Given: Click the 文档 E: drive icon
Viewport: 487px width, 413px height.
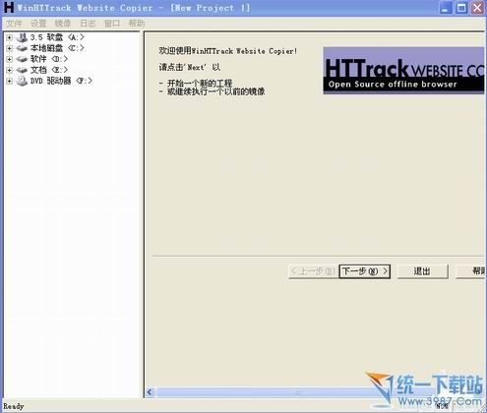Looking at the screenshot, I should tap(22, 70).
